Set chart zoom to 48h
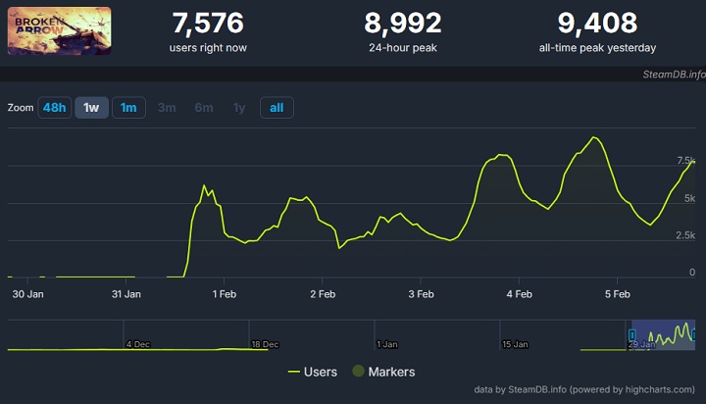Image resolution: width=706 pixels, height=404 pixels. click(x=54, y=108)
